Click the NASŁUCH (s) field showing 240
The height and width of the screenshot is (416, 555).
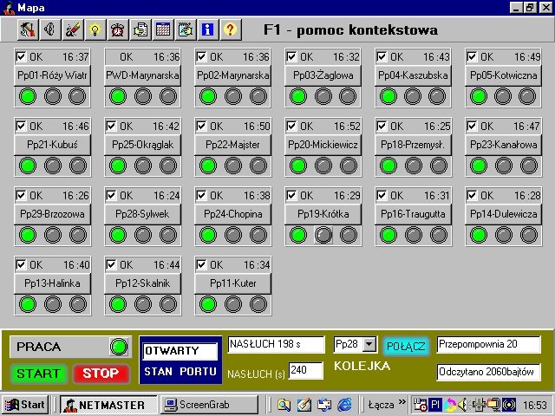click(306, 370)
